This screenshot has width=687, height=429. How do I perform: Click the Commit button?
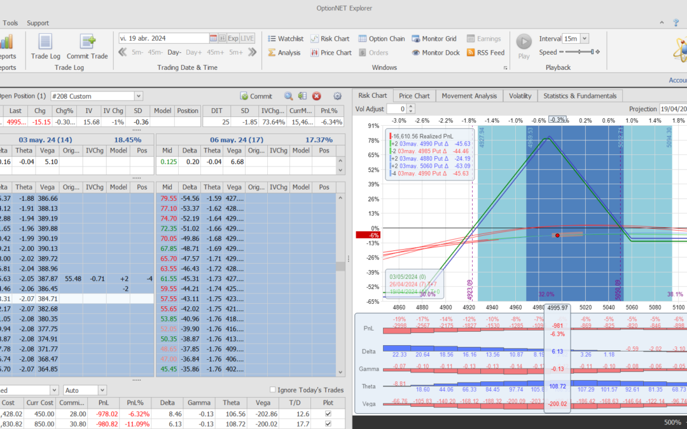(x=256, y=96)
